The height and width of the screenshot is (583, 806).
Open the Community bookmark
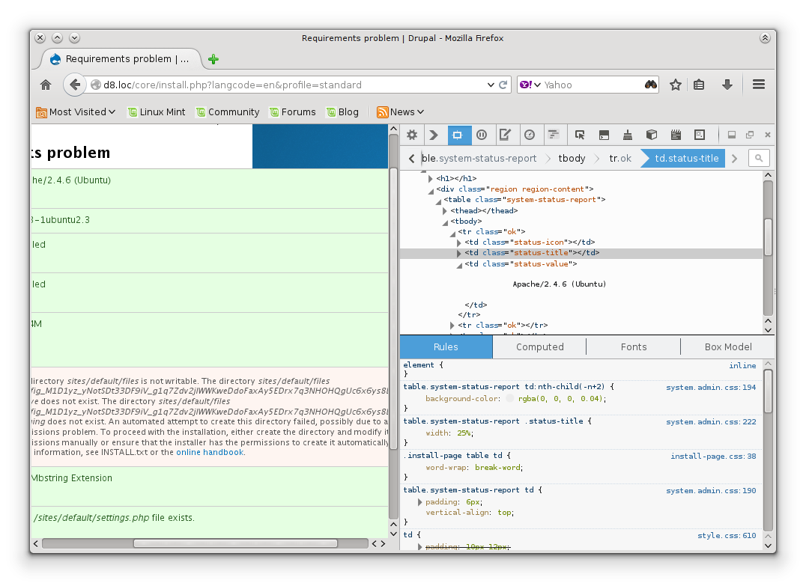[x=228, y=112]
